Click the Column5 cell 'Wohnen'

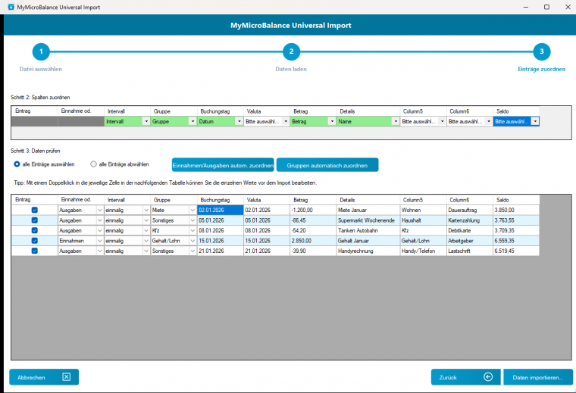(x=423, y=210)
